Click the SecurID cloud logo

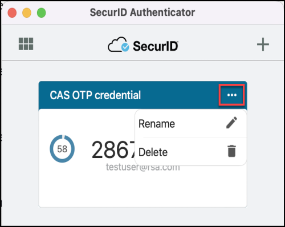tap(119, 44)
